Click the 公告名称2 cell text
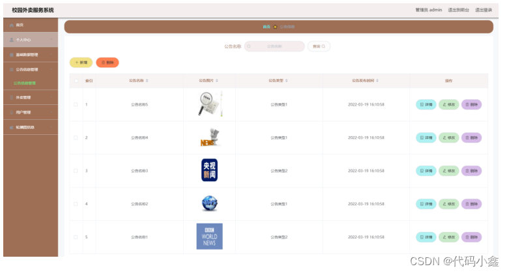This screenshot has height=273, width=509. (x=139, y=204)
